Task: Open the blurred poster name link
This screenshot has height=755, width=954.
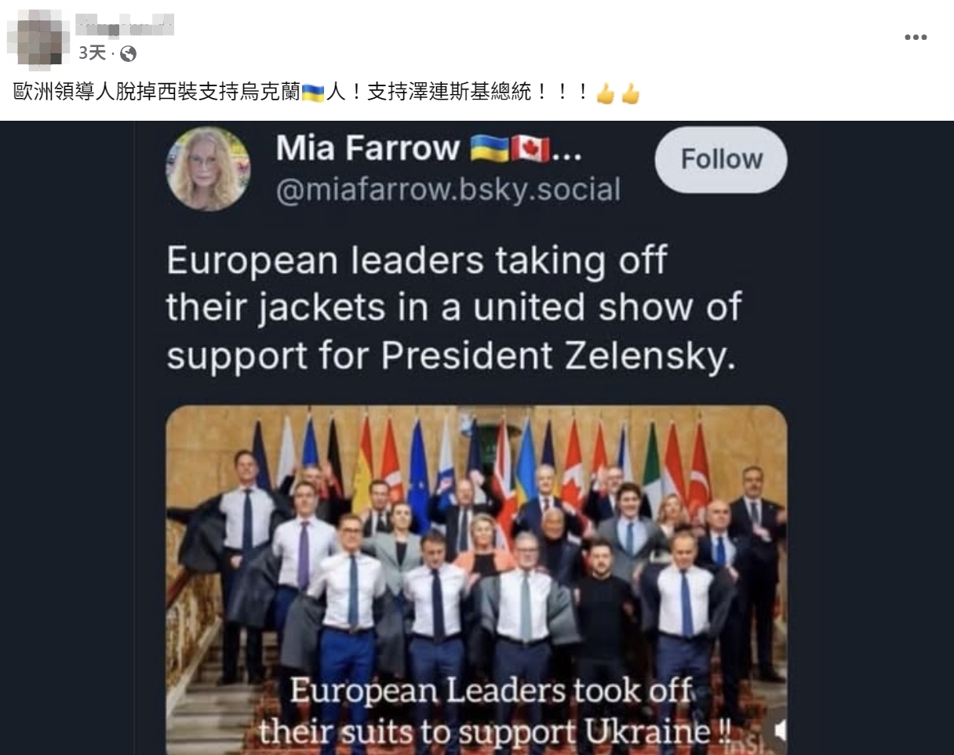Action: click(x=125, y=25)
